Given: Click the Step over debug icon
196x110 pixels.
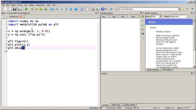Looking at the screenshot, I should pyautogui.click(x=57, y=9).
